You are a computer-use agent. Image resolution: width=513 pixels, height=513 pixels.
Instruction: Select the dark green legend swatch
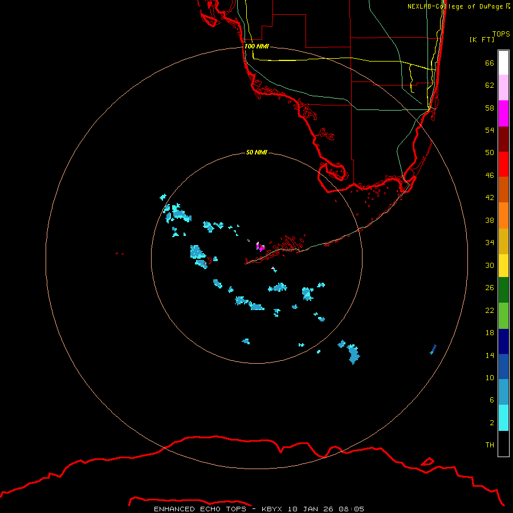(x=503, y=290)
